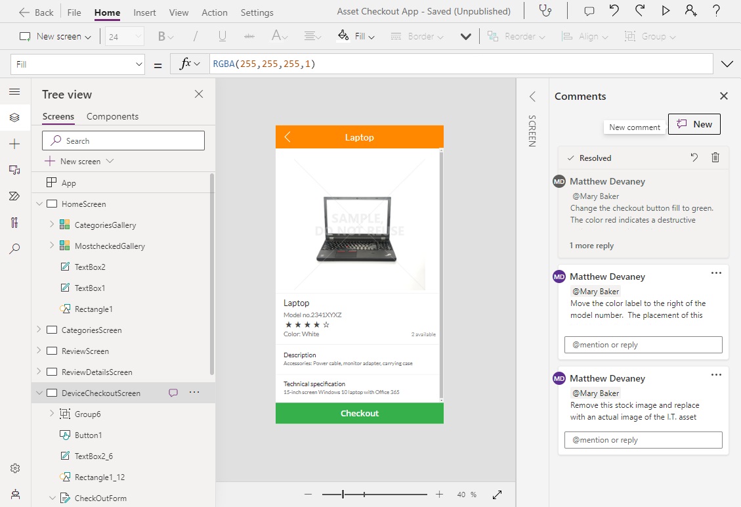Open the Insert menu
Image resolution: width=741 pixels, height=507 pixels.
pyautogui.click(x=144, y=12)
